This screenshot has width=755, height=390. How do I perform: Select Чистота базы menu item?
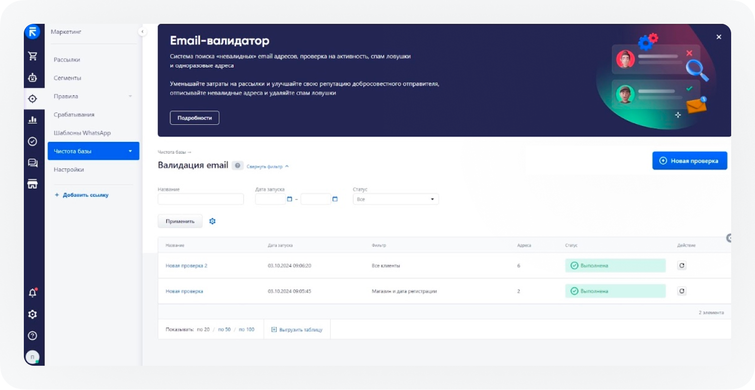[x=93, y=151]
